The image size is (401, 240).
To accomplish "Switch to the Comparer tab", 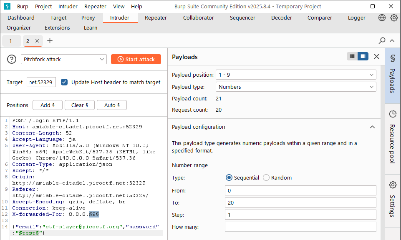I will 320,17.
